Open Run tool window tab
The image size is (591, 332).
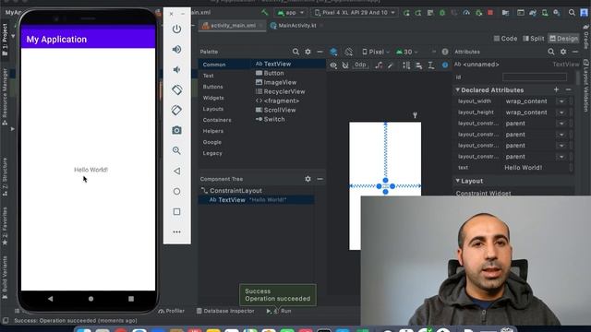pyautogui.click(x=279, y=311)
